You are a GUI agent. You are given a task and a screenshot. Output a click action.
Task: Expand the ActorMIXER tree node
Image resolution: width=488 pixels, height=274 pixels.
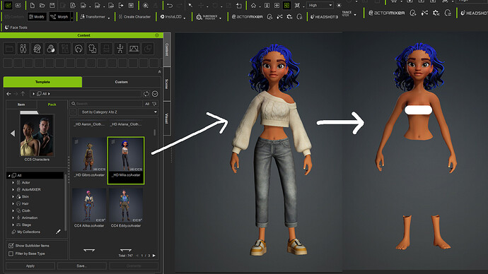click(13, 189)
